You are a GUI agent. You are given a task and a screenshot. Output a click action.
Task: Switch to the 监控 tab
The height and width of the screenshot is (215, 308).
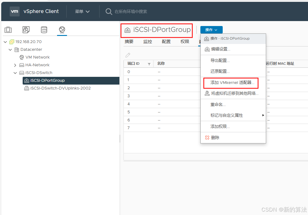[148, 42]
